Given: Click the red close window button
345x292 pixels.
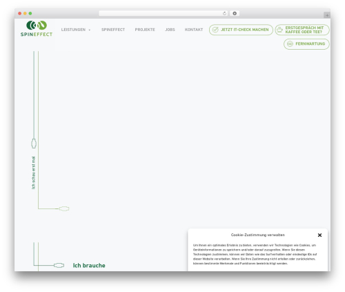Looking at the screenshot, I should (20, 13).
